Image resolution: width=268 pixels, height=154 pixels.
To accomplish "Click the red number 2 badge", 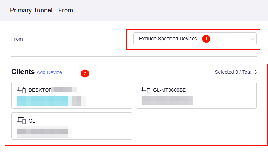I will (x=85, y=73).
